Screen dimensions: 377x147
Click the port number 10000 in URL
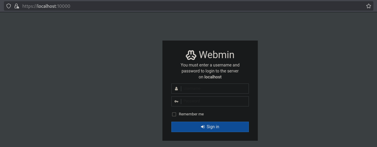(64, 6)
